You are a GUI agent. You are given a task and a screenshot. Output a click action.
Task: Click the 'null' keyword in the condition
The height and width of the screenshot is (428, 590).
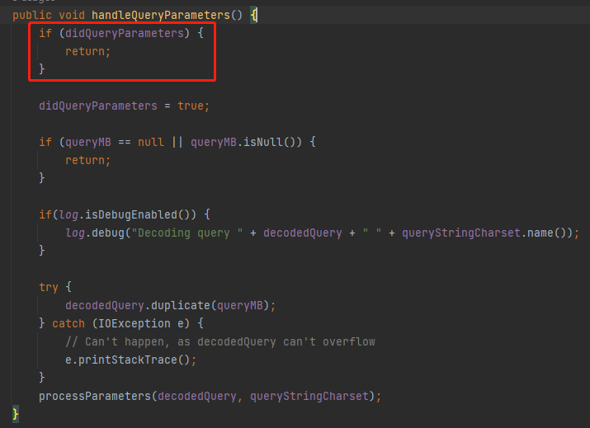pyautogui.click(x=151, y=142)
